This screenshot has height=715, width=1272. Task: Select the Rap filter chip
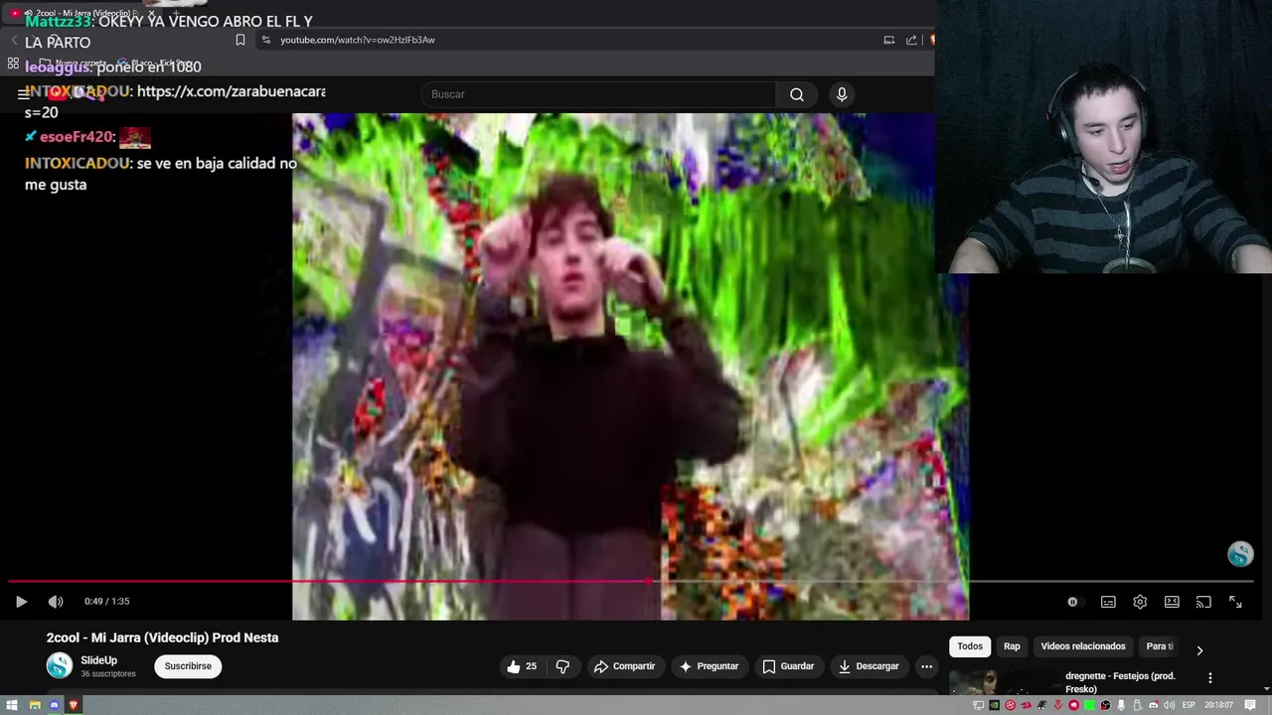1012,646
